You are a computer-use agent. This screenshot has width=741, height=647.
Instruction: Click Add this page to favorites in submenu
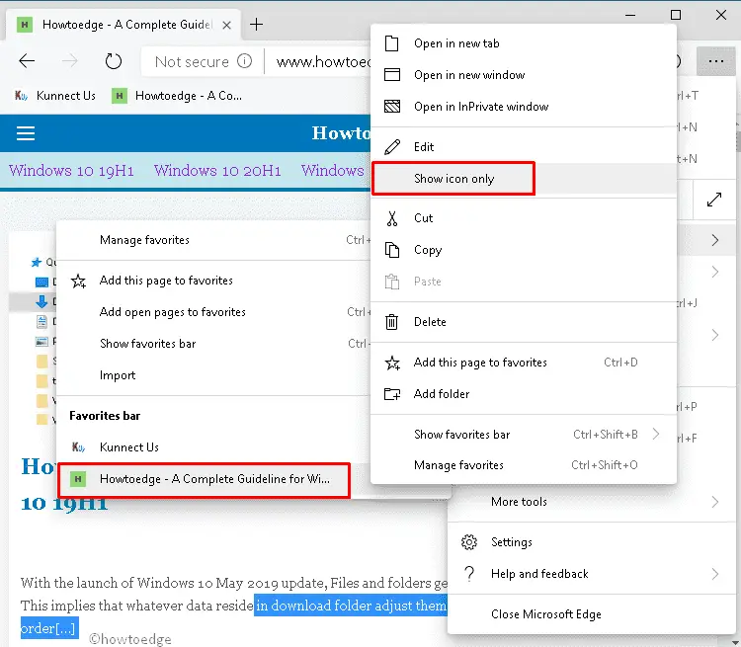coord(213,281)
